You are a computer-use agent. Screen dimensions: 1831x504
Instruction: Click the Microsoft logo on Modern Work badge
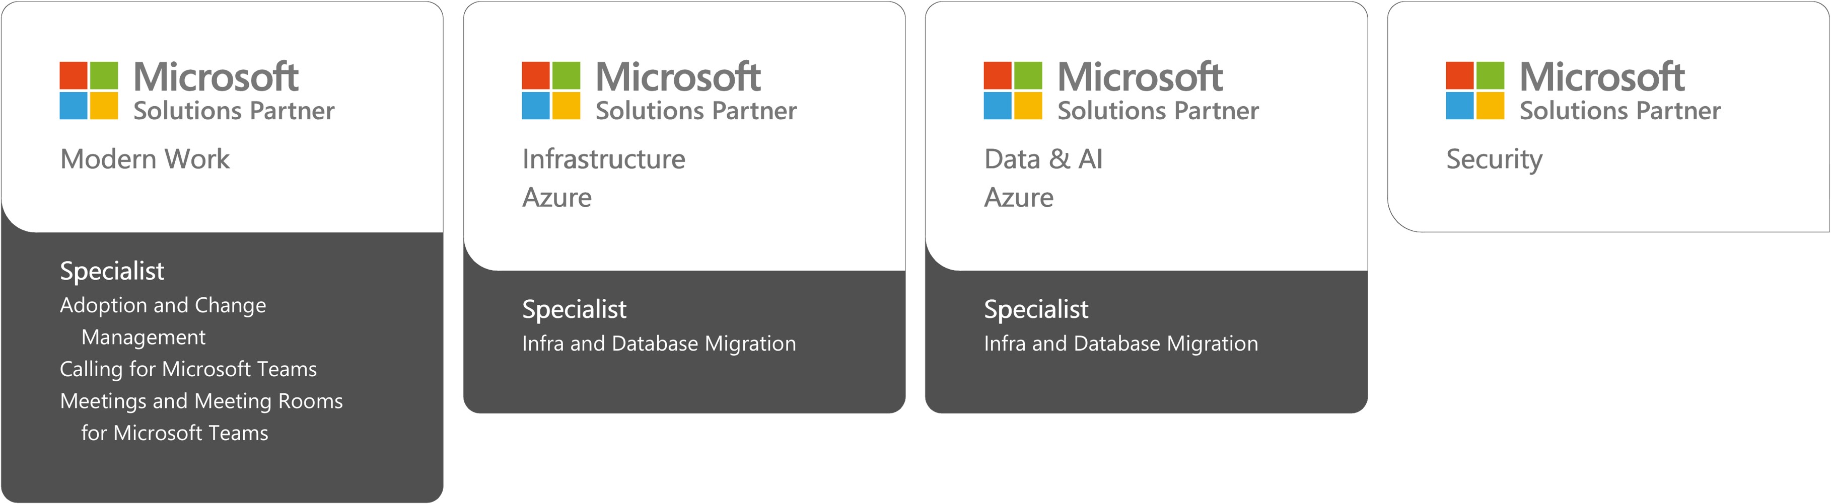tap(89, 90)
